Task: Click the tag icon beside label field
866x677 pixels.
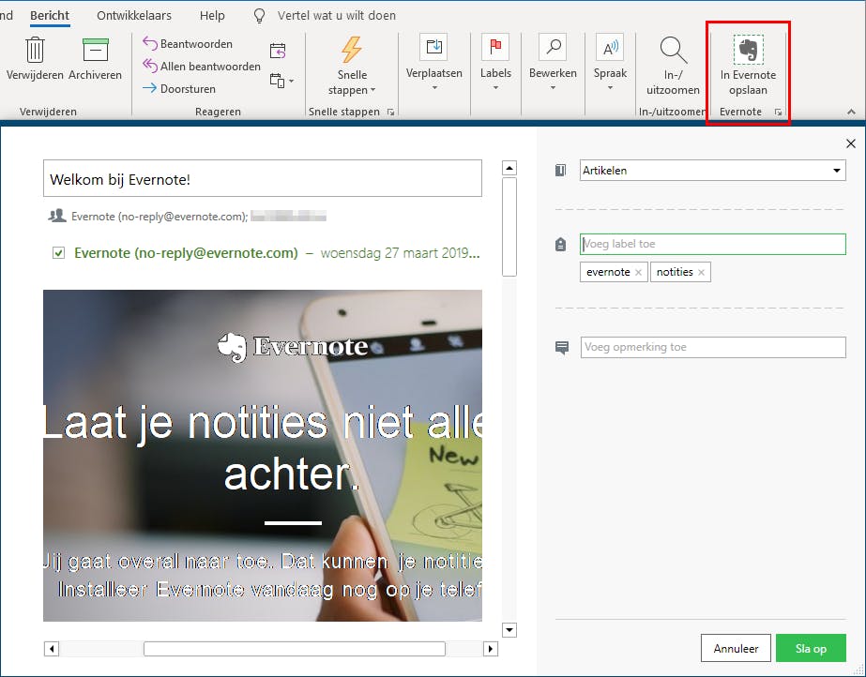Action: [x=560, y=244]
